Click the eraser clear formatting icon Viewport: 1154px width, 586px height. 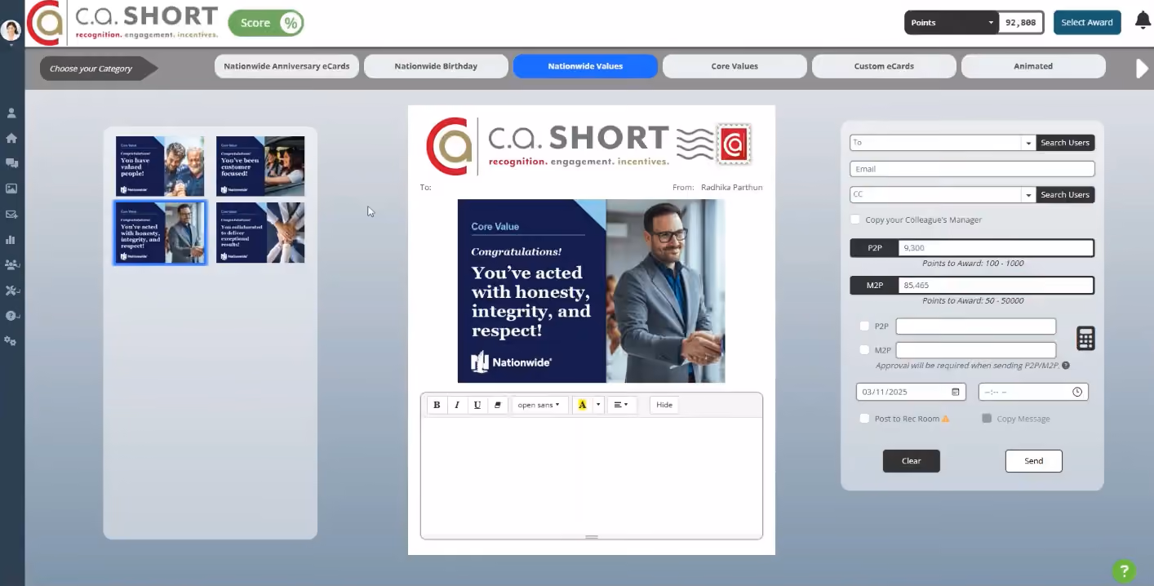tap(498, 405)
